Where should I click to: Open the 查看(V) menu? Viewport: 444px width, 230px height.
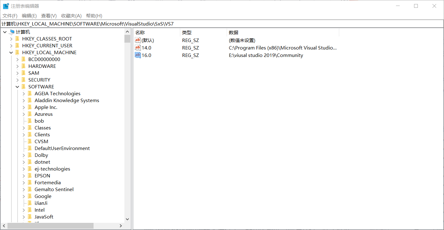pyautogui.click(x=49, y=16)
